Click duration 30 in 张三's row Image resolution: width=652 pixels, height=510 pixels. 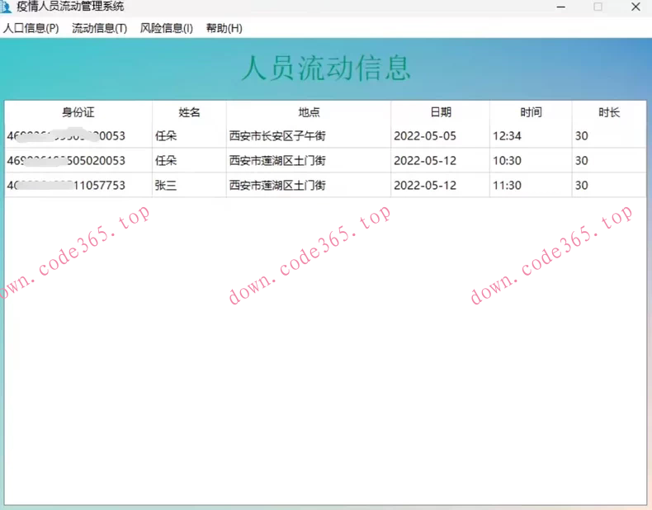(581, 186)
